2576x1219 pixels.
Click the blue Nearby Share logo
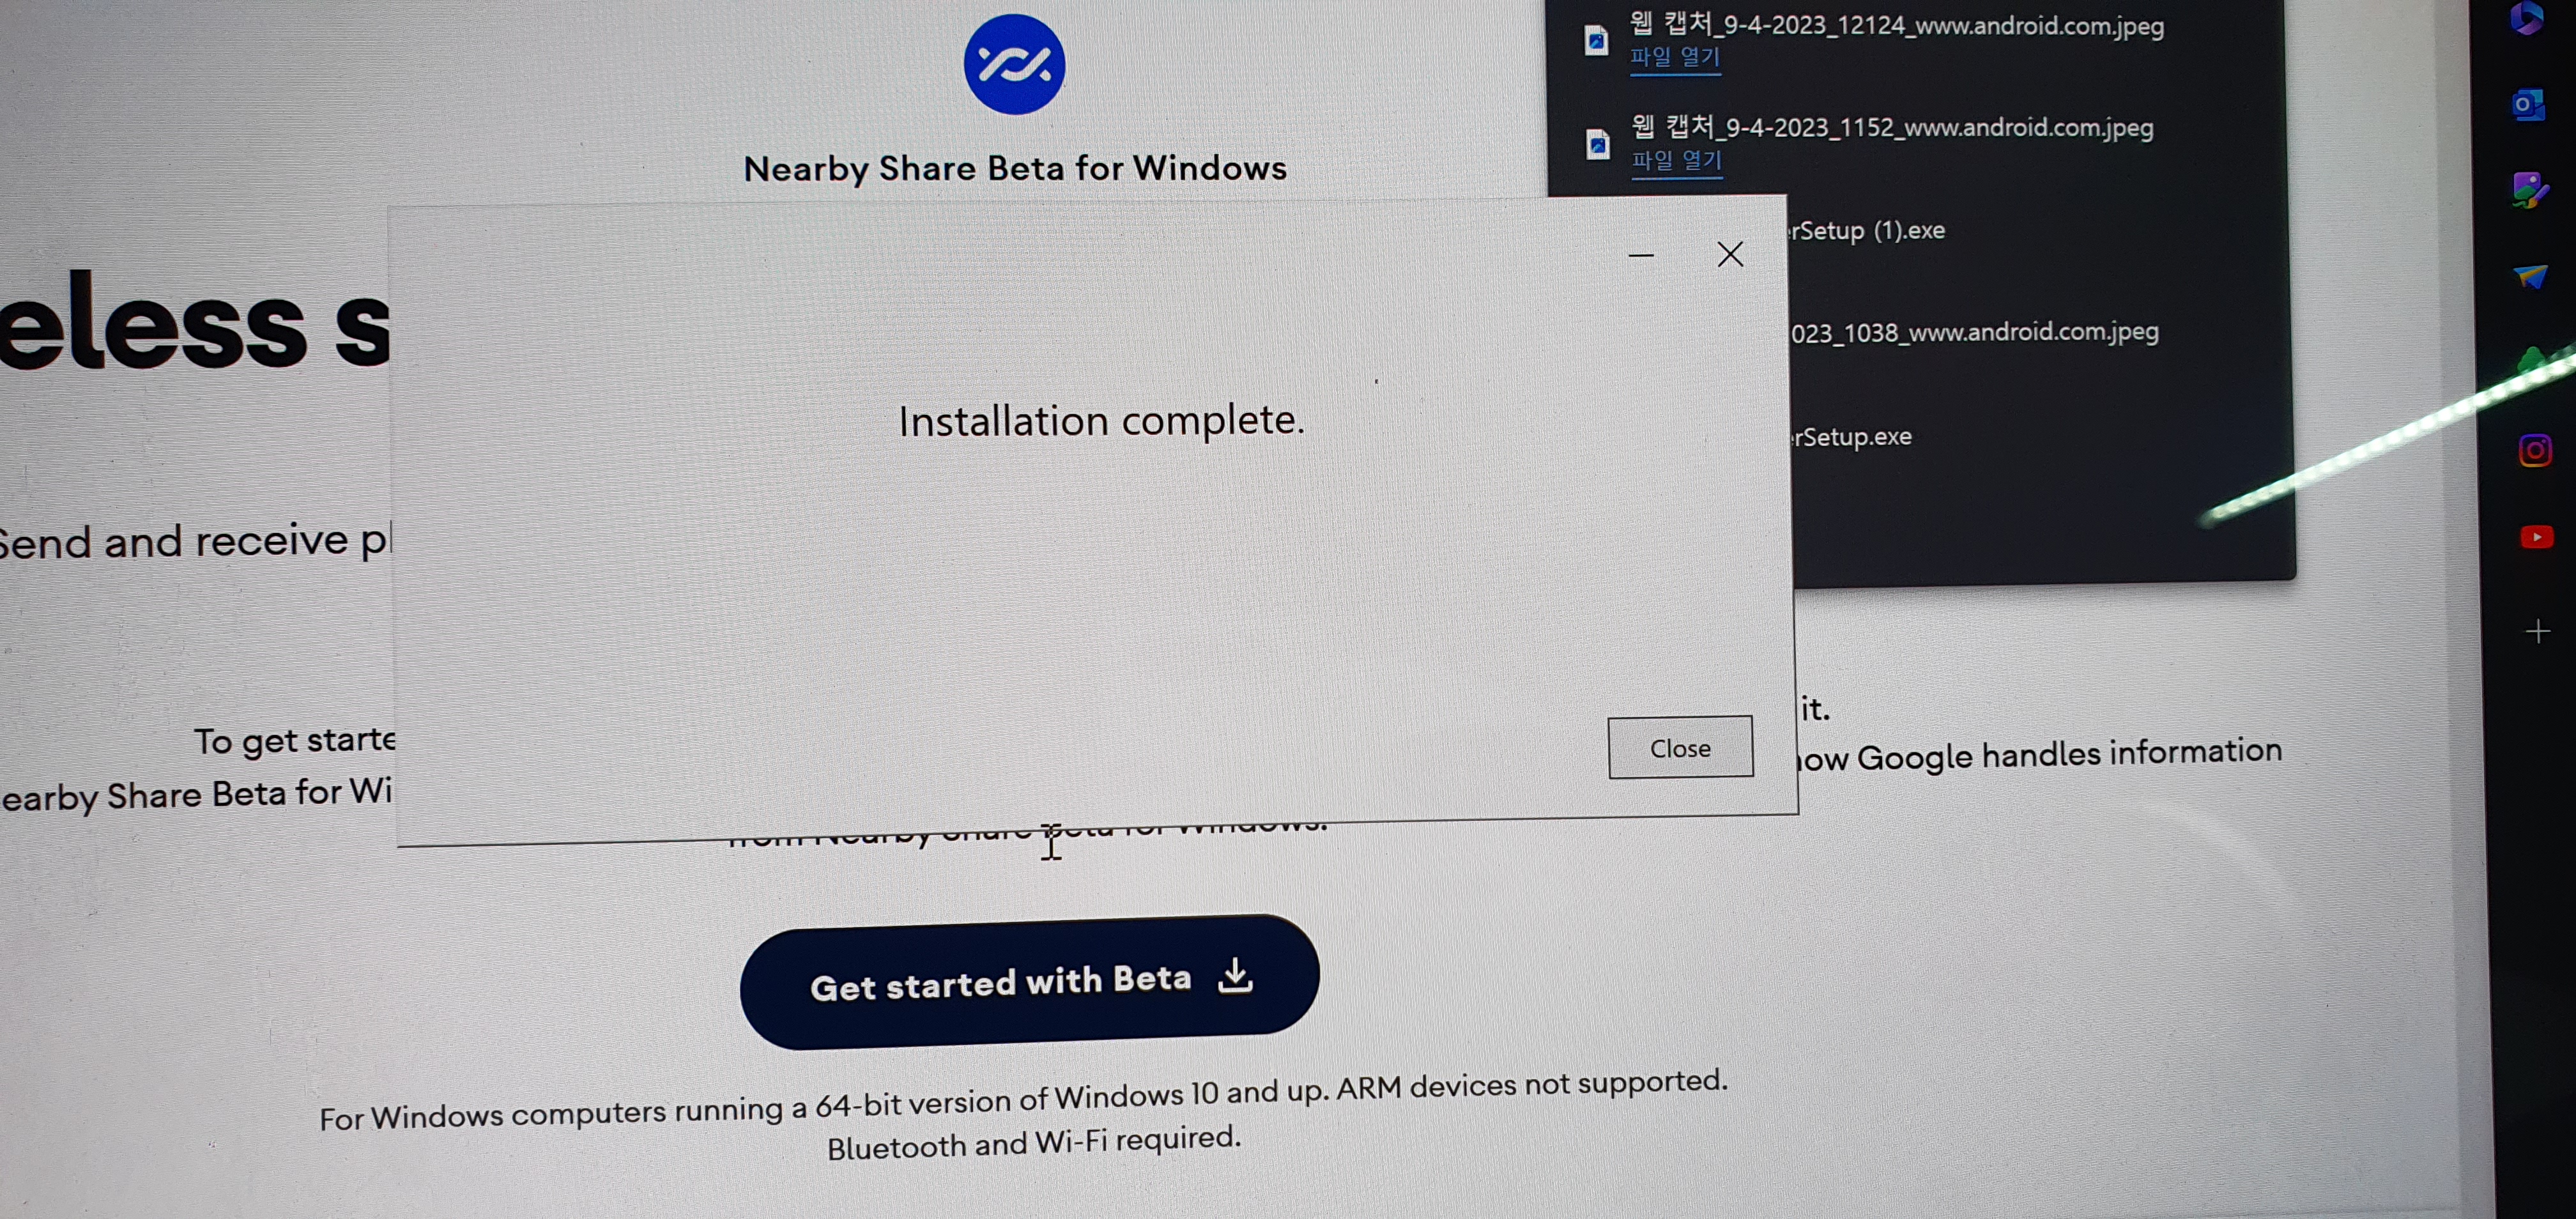[x=1014, y=65]
